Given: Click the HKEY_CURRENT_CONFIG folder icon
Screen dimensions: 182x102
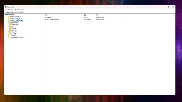Looking at the screenshot, I should [9, 37].
